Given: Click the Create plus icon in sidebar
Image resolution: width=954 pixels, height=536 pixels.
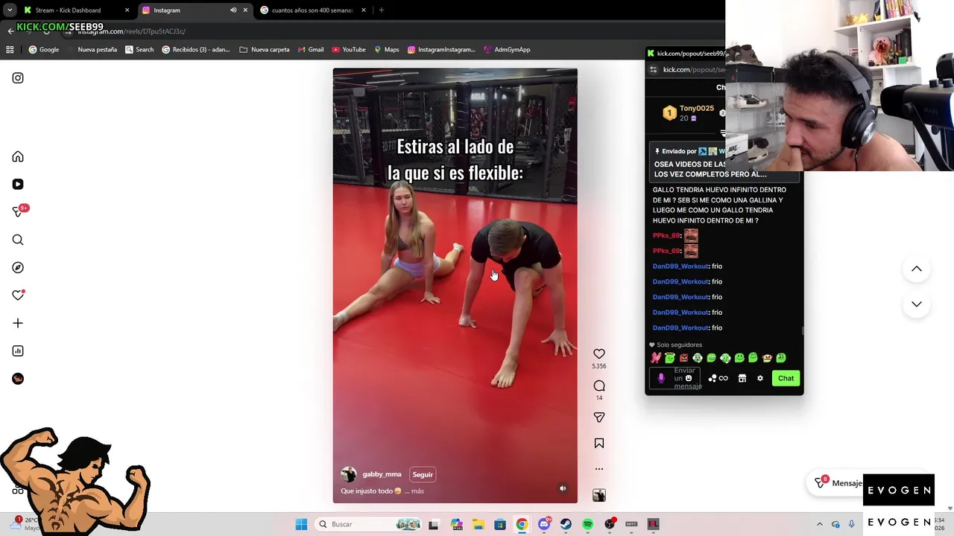Looking at the screenshot, I should coord(18,323).
